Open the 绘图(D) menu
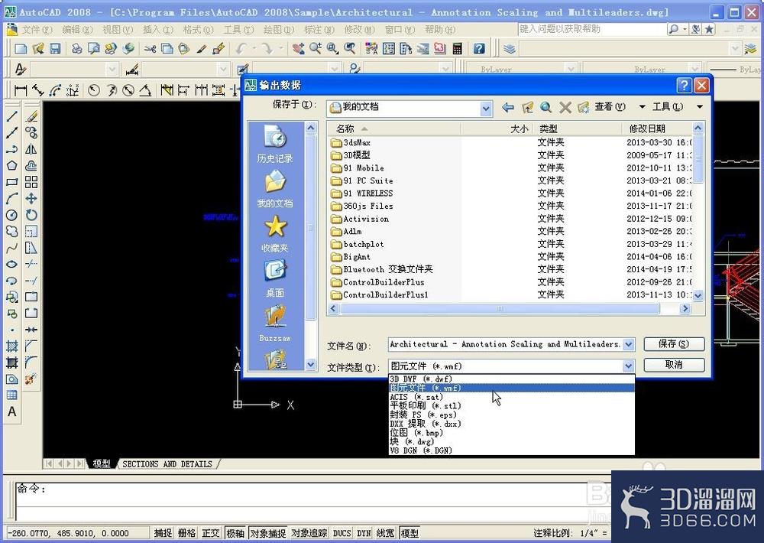The width and height of the screenshot is (764, 543). 279,30
